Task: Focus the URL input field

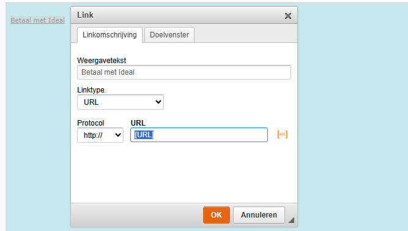Action: (199, 135)
